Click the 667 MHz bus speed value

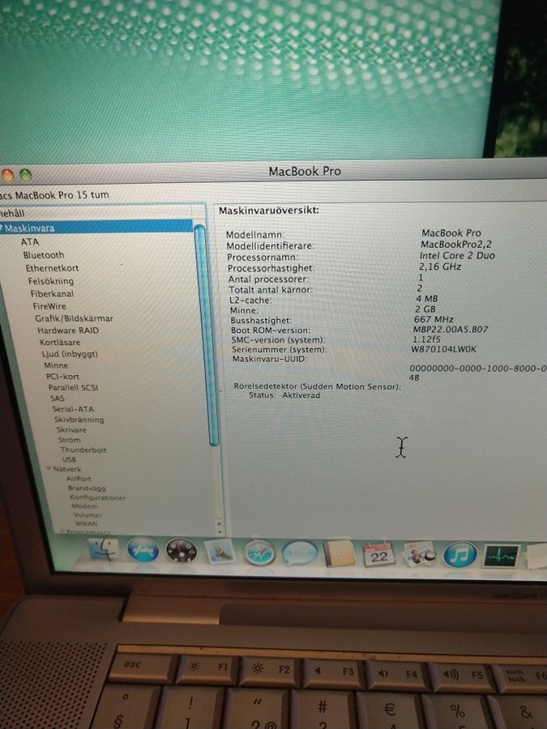pyautogui.click(x=434, y=319)
